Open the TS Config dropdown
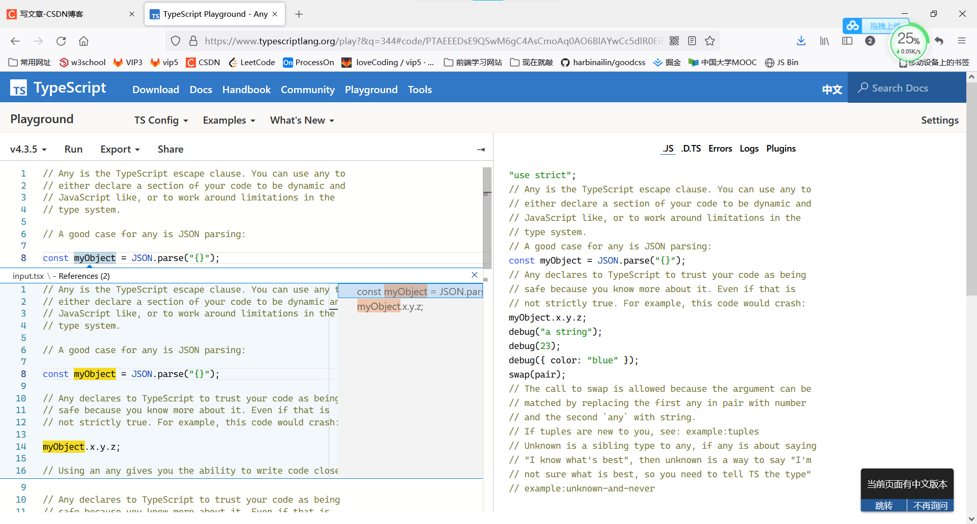977x524 pixels. (161, 120)
